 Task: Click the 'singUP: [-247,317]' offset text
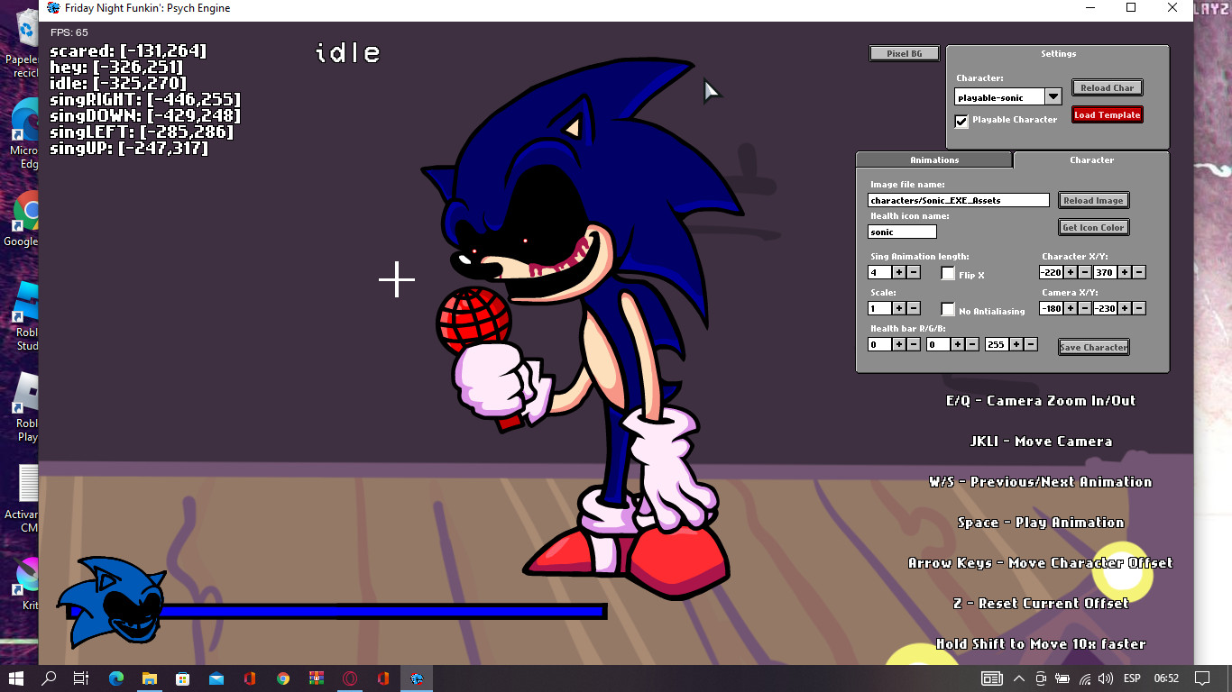tap(128, 149)
